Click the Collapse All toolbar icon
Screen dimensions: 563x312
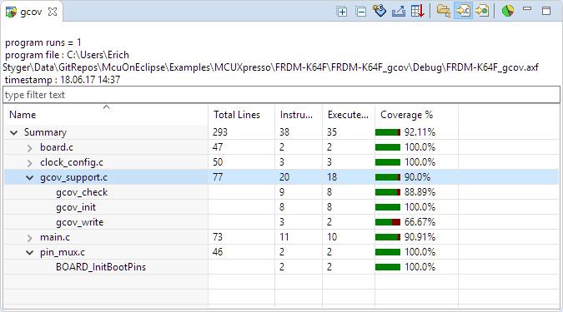(361, 12)
